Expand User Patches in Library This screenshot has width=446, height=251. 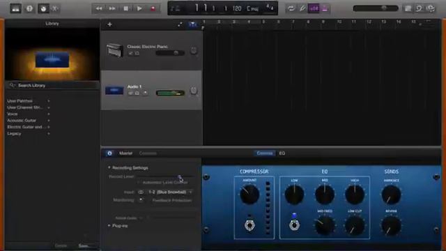(x=29, y=100)
